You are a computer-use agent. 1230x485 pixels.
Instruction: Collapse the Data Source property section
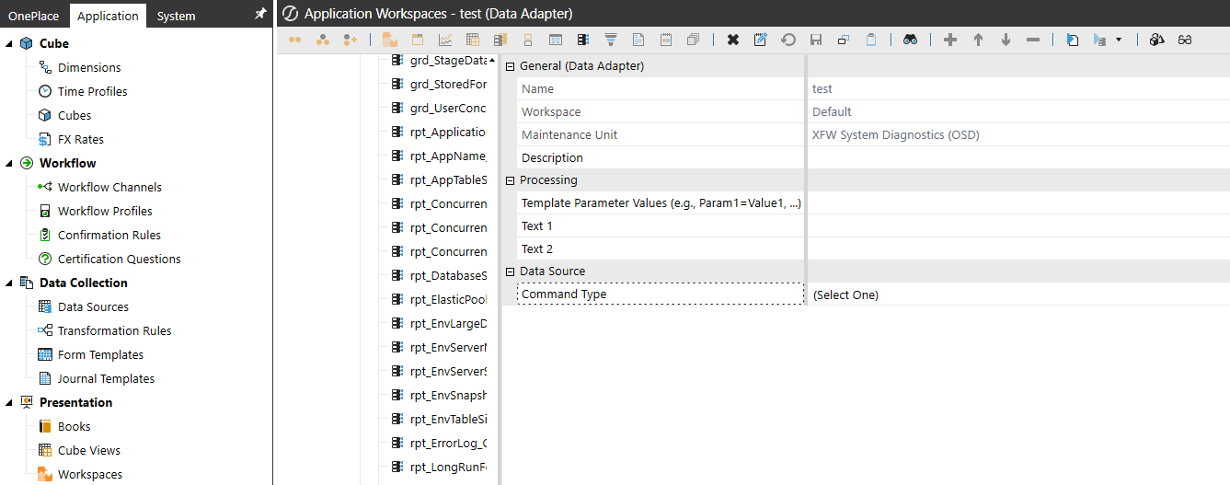click(x=511, y=271)
